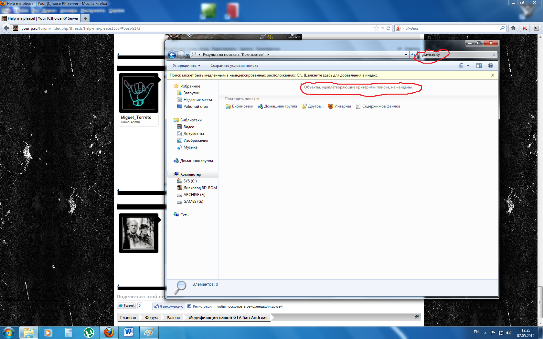The width and height of the screenshot is (543, 339).
Task: Select the Help me please! tab
Action: click(40, 18)
